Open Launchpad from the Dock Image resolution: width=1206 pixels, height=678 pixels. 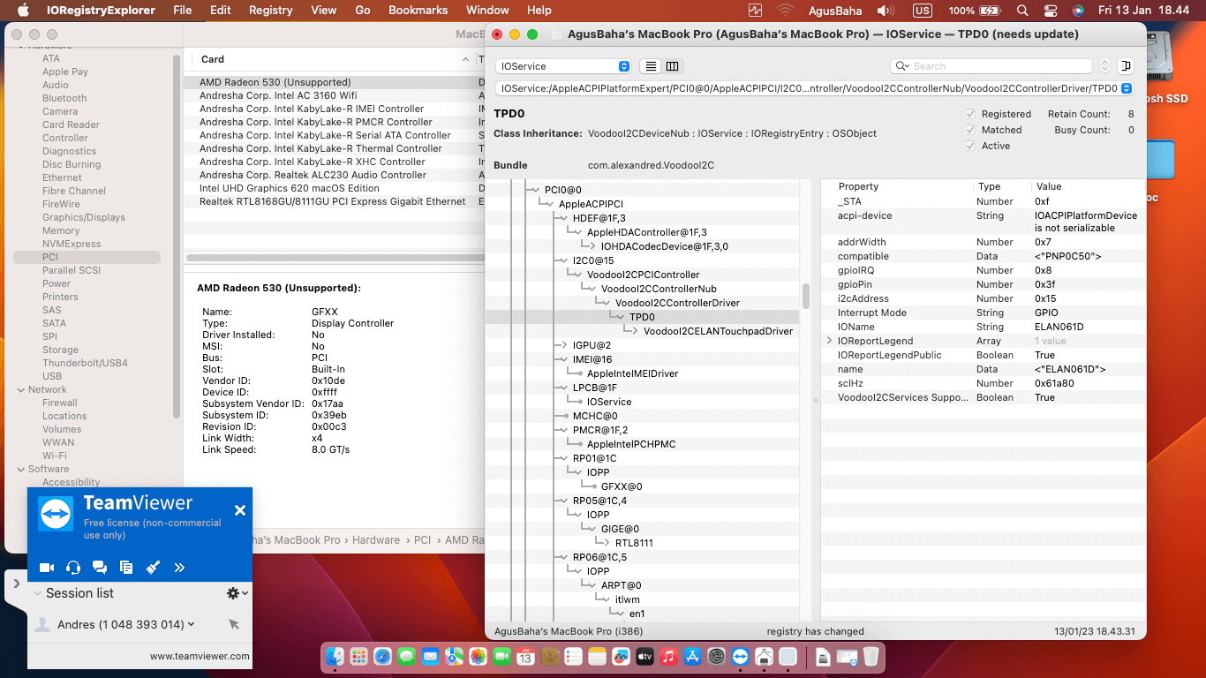click(358, 656)
